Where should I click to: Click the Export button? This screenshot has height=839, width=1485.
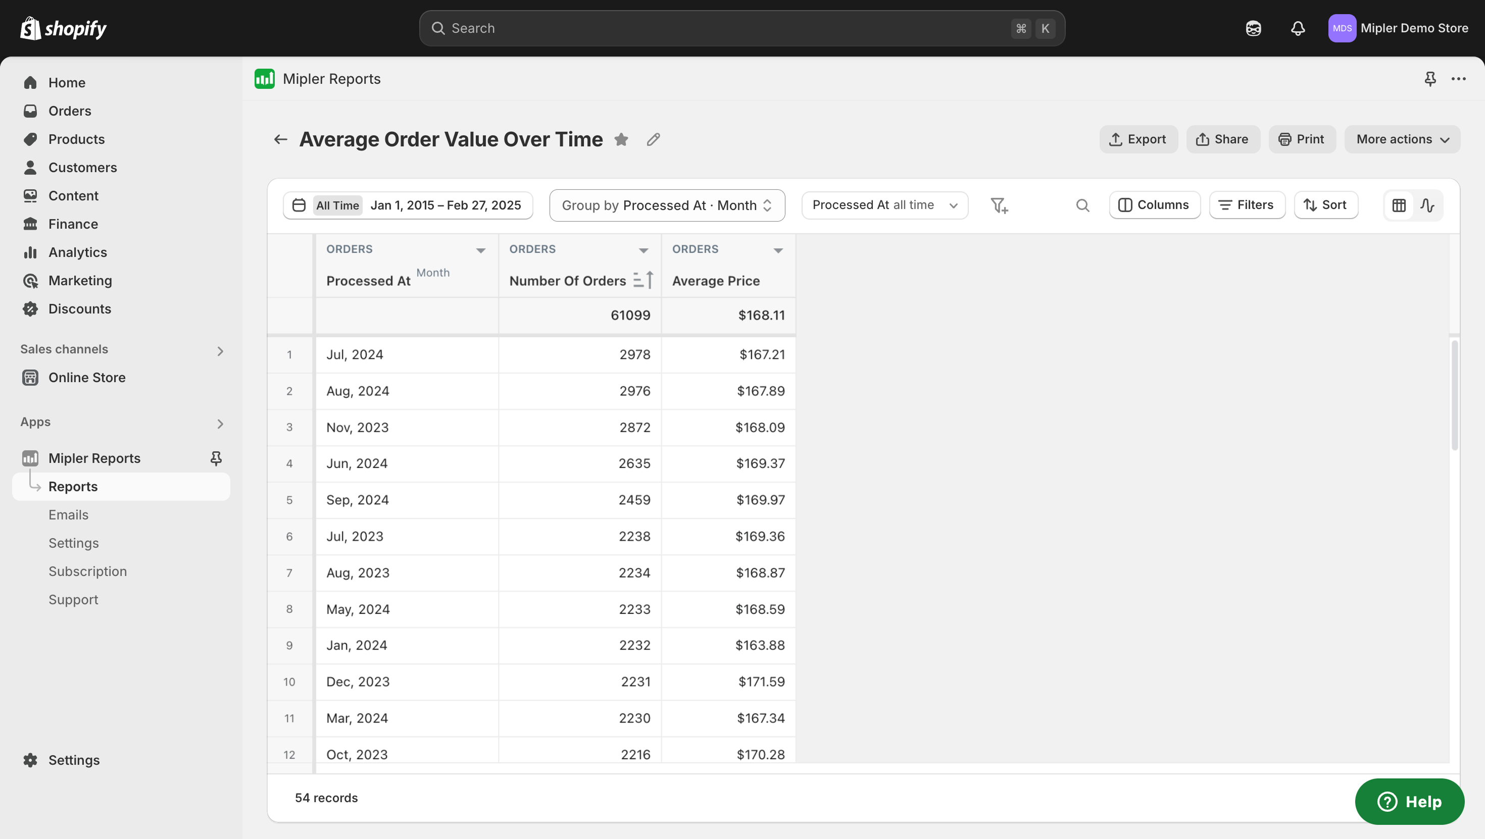tap(1138, 139)
